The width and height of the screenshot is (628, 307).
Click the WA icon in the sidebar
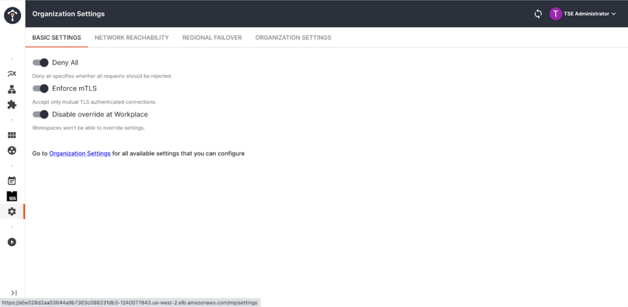[x=12, y=196]
